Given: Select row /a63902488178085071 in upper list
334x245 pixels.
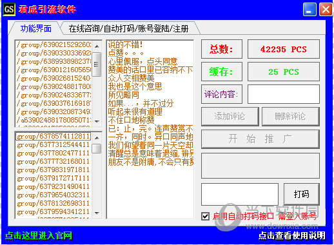Looking at the screenshot, I should pyautogui.click(x=54, y=121).
